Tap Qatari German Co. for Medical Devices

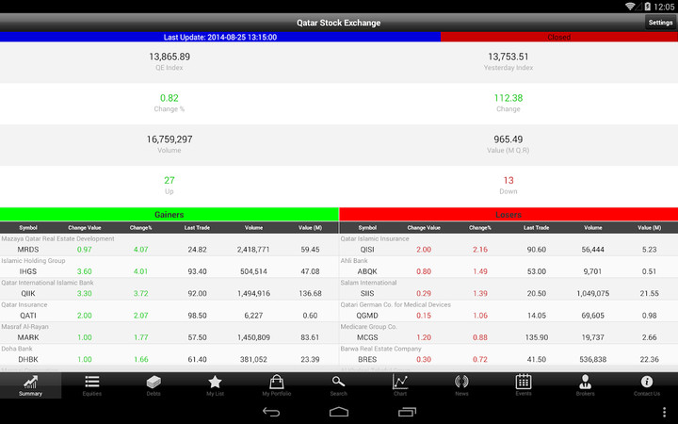395,304
